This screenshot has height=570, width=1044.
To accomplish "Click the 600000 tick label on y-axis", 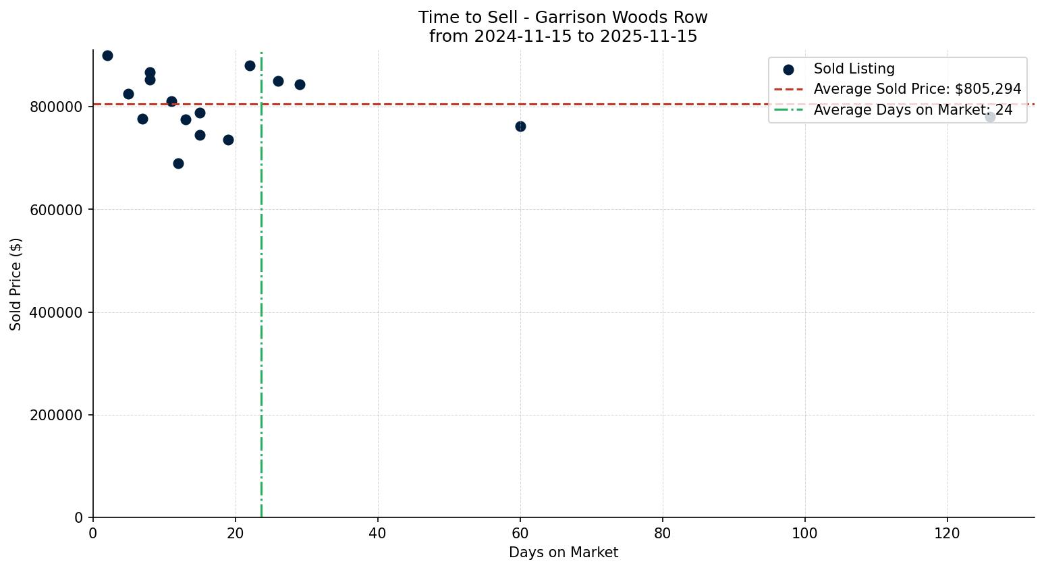I will (57, 210).
